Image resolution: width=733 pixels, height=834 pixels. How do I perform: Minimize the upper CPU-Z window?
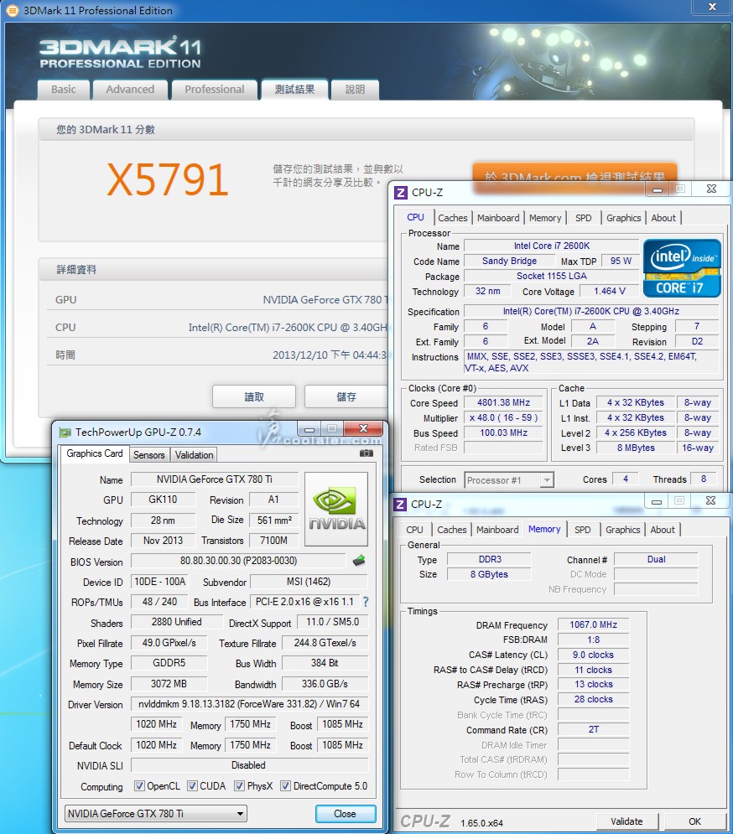(x=658, y=189)
